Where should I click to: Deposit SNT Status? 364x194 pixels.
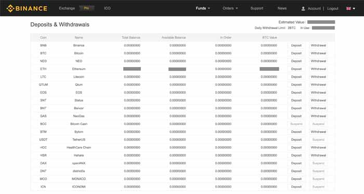296,100
